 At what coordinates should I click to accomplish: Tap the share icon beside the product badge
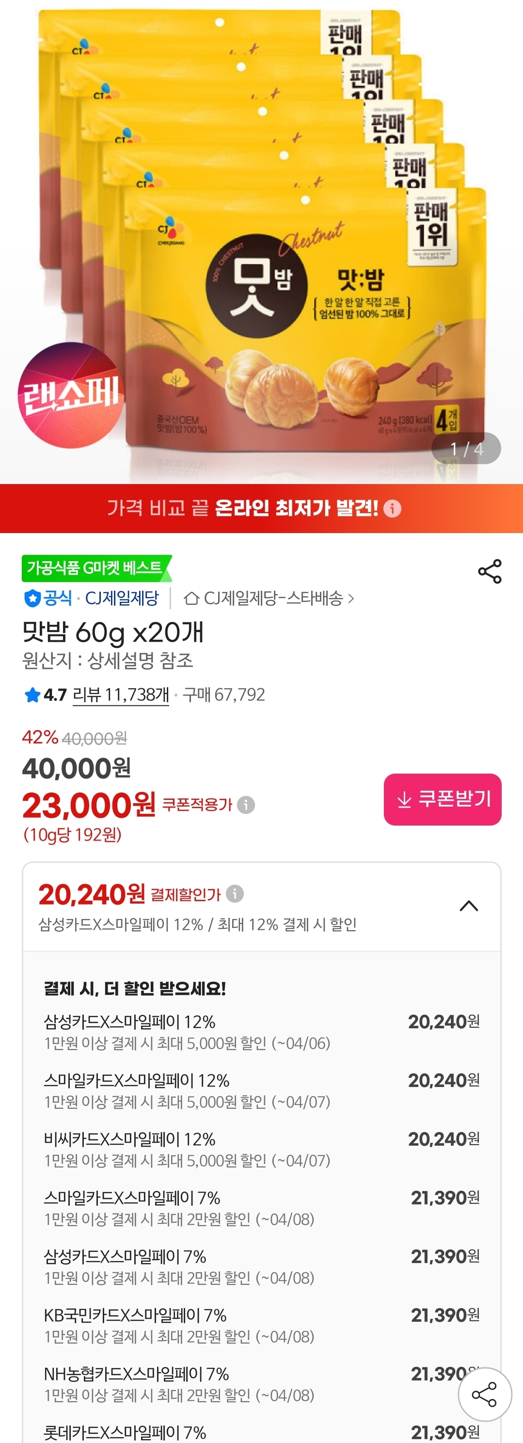coord(490,571)
